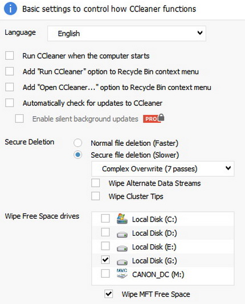Click the blue info icon
This screenshot has height=304, width=245.
10,9
